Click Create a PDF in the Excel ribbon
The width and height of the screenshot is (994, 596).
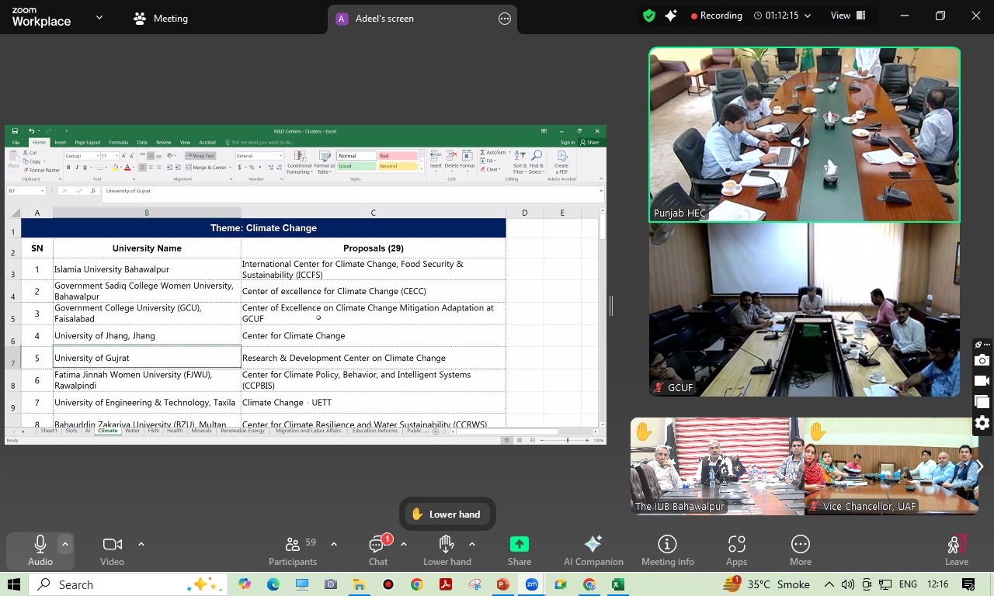click(x=561, y=162)
